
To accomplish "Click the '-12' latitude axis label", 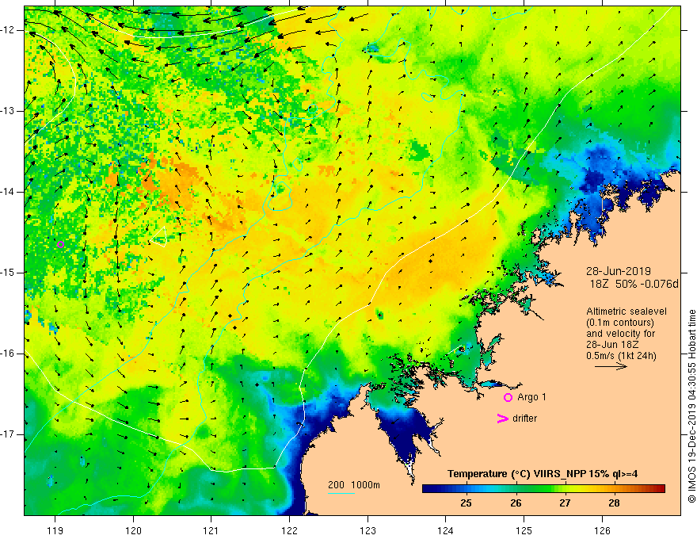I will coord(8,30).
